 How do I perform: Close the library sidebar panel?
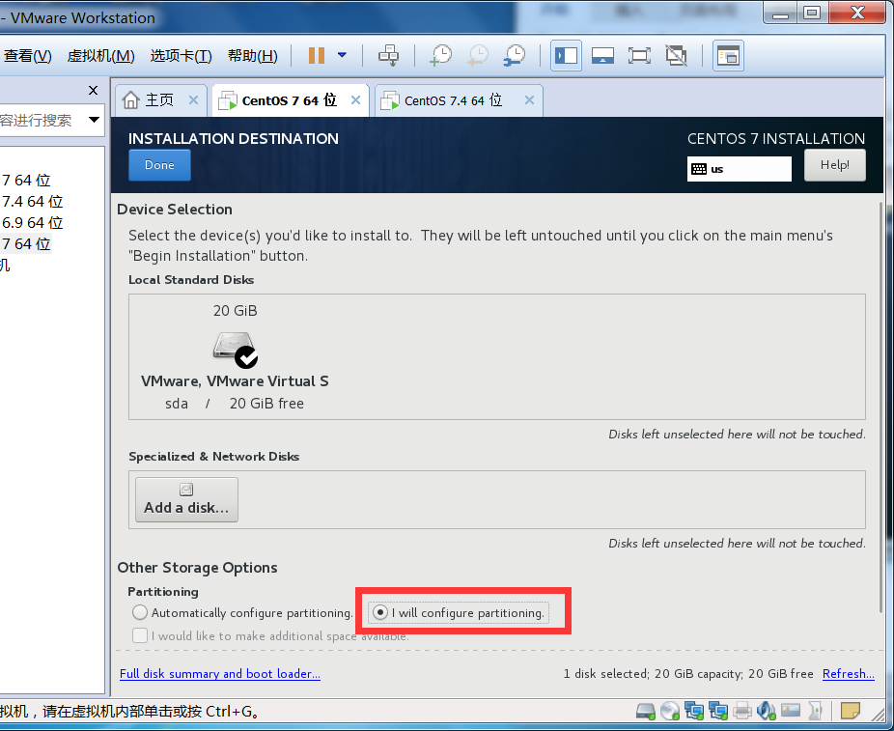pyautogui.click(x=94, y=90)
